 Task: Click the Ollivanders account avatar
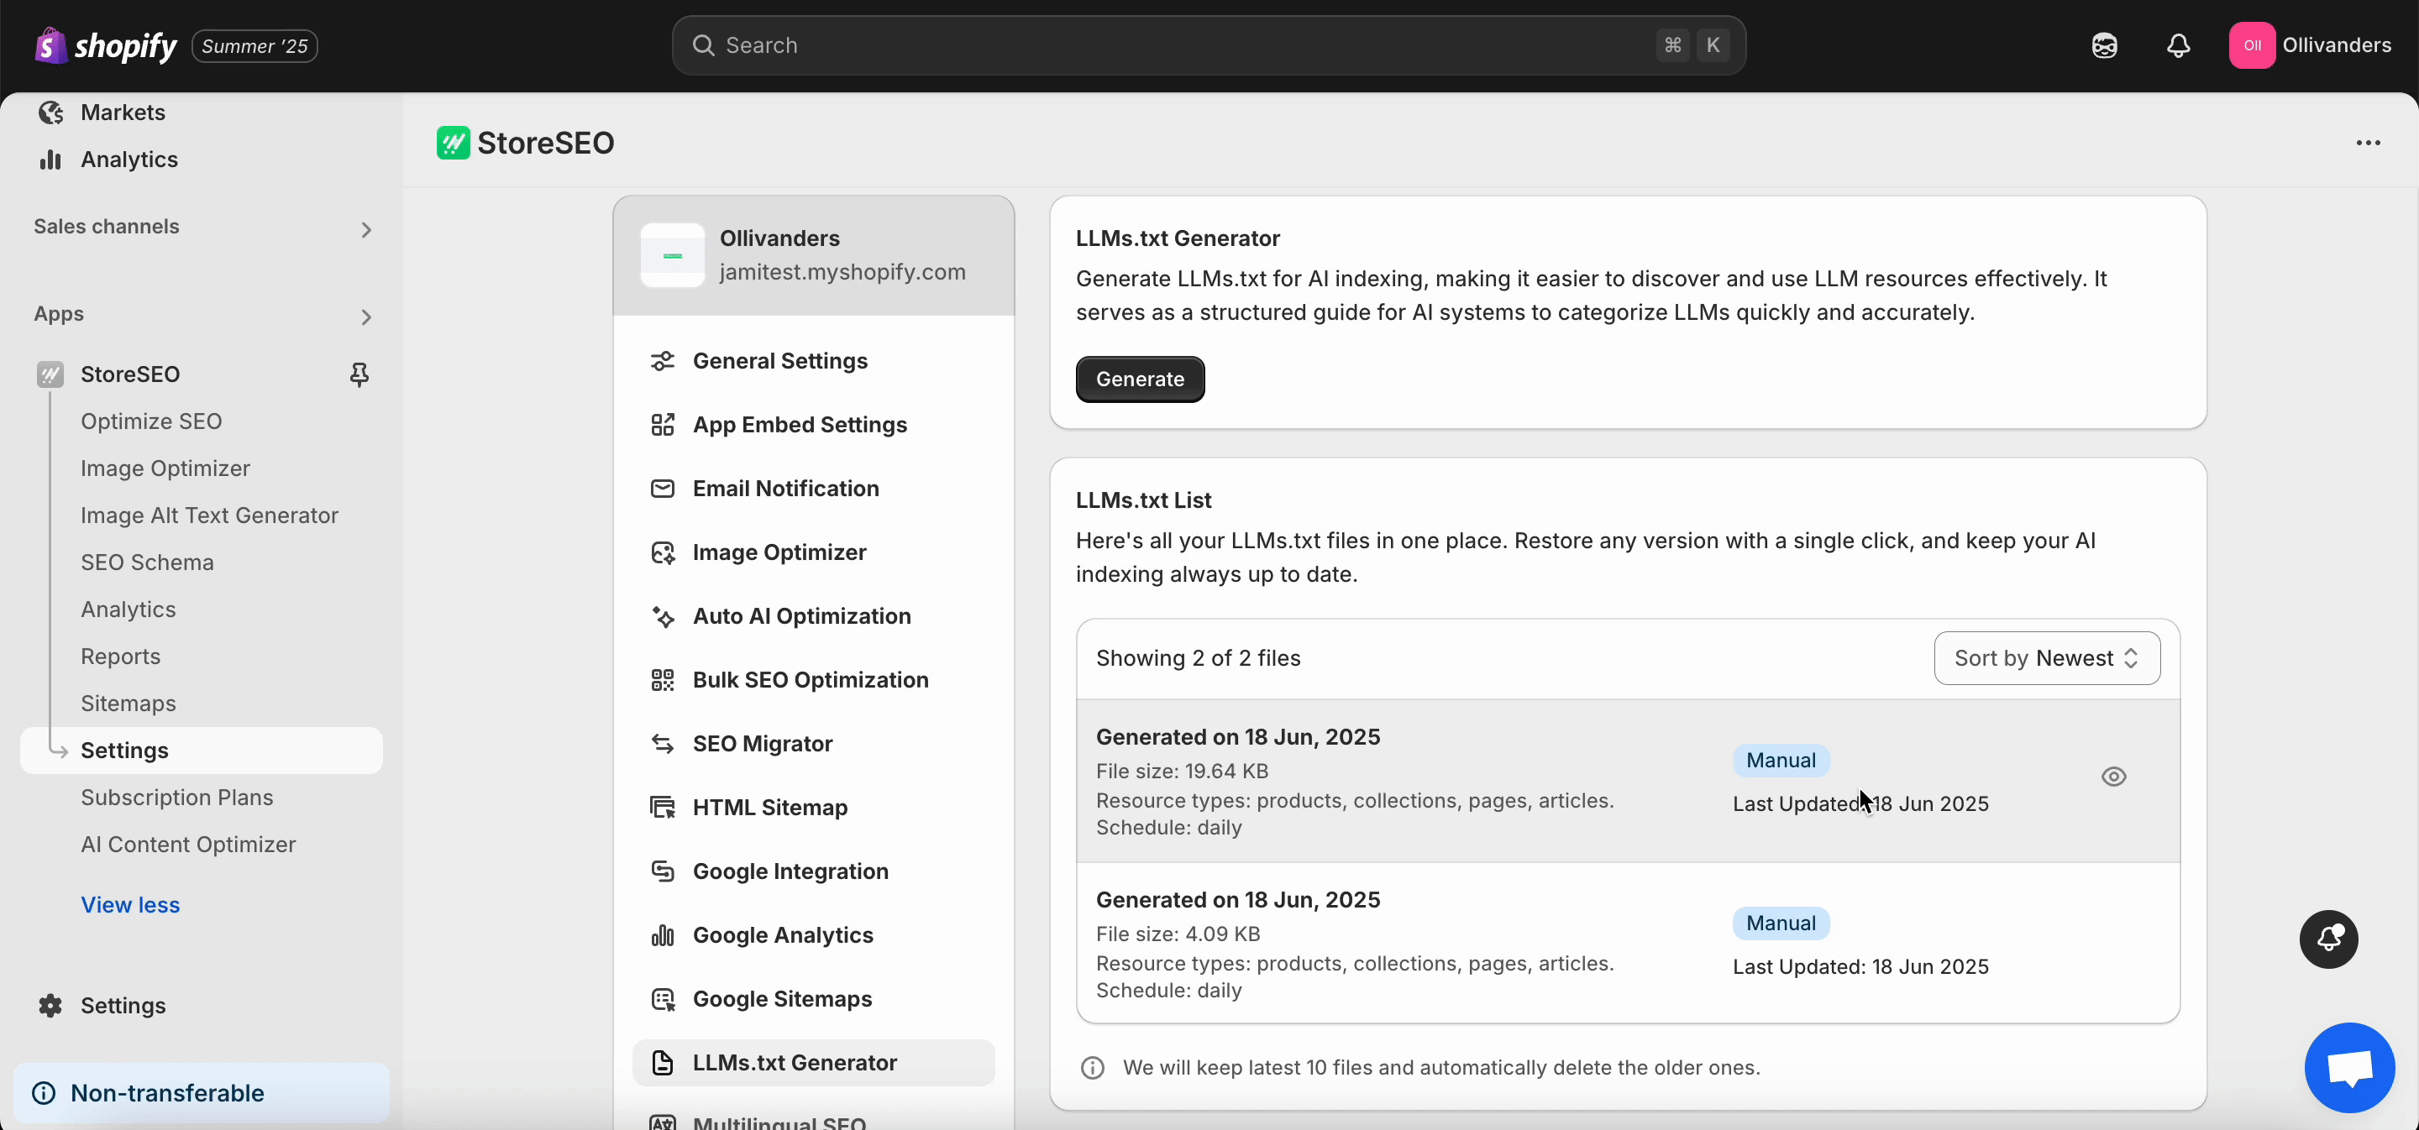(x=2252, y=45)
